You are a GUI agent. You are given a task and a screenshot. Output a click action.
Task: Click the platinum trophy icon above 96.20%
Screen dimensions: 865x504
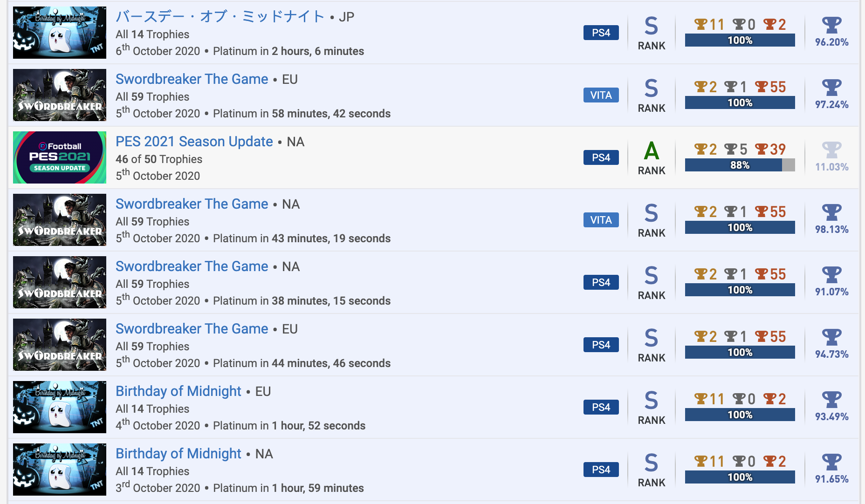(x=831, y=25)
